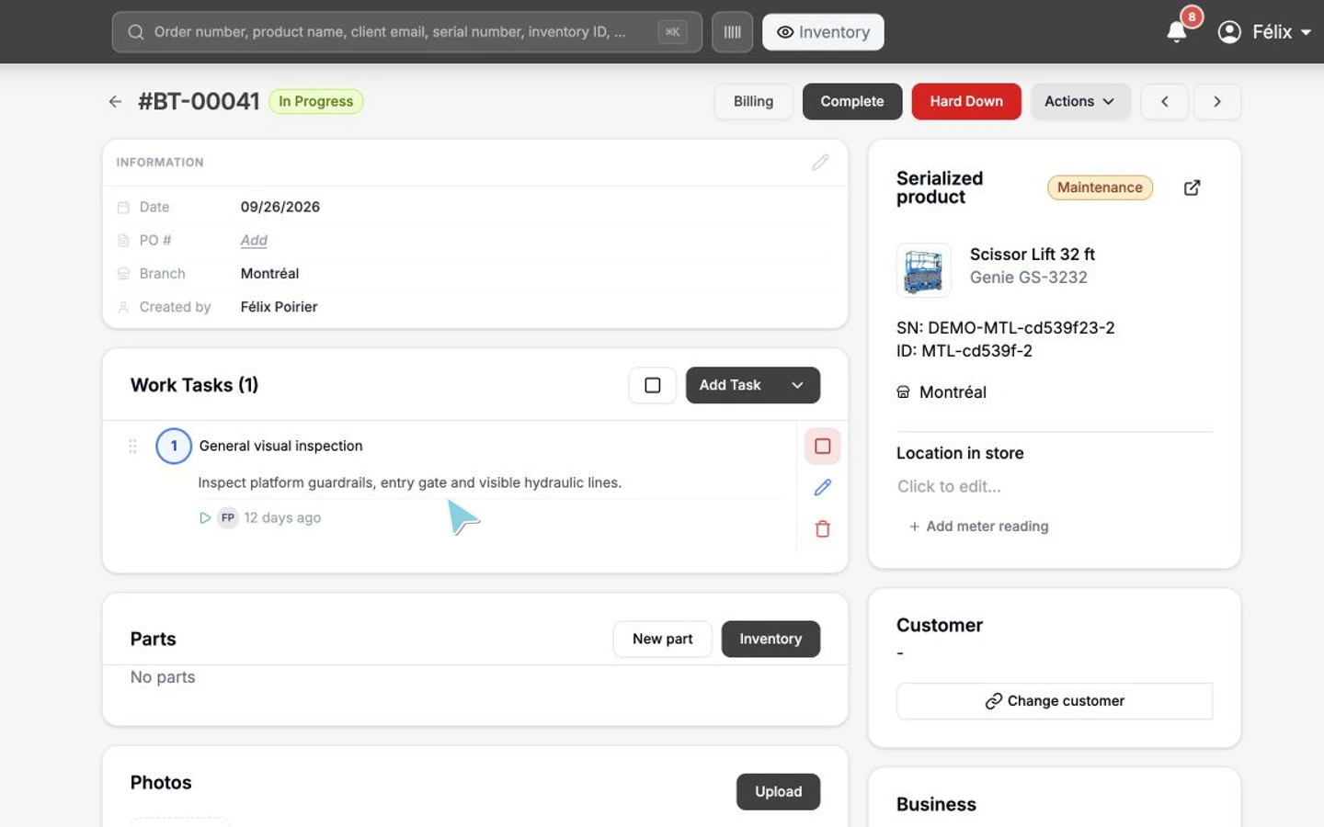Click the Add Task button
This screenshot has width=1324, height=827.
731,385
